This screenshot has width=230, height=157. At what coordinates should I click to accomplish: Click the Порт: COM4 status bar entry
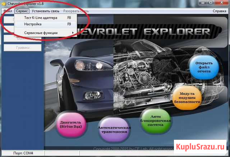click(23, 153)
